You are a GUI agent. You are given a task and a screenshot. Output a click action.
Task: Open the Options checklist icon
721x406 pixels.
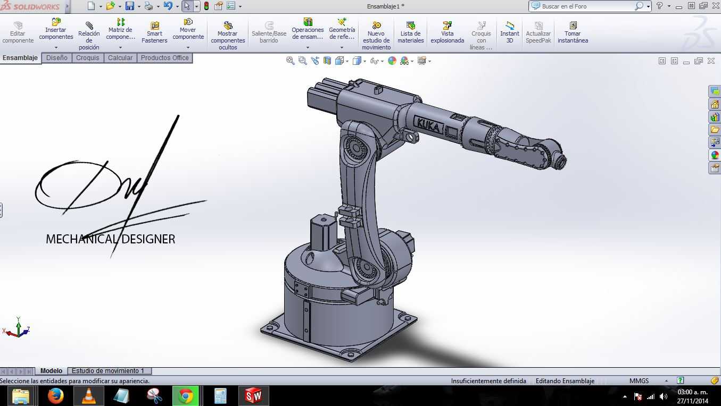point(231,6)
